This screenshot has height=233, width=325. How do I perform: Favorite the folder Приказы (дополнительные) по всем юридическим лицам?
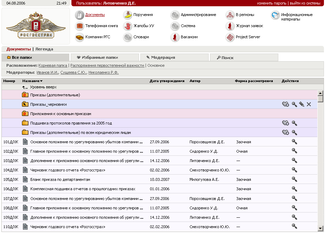coord(286,132)
